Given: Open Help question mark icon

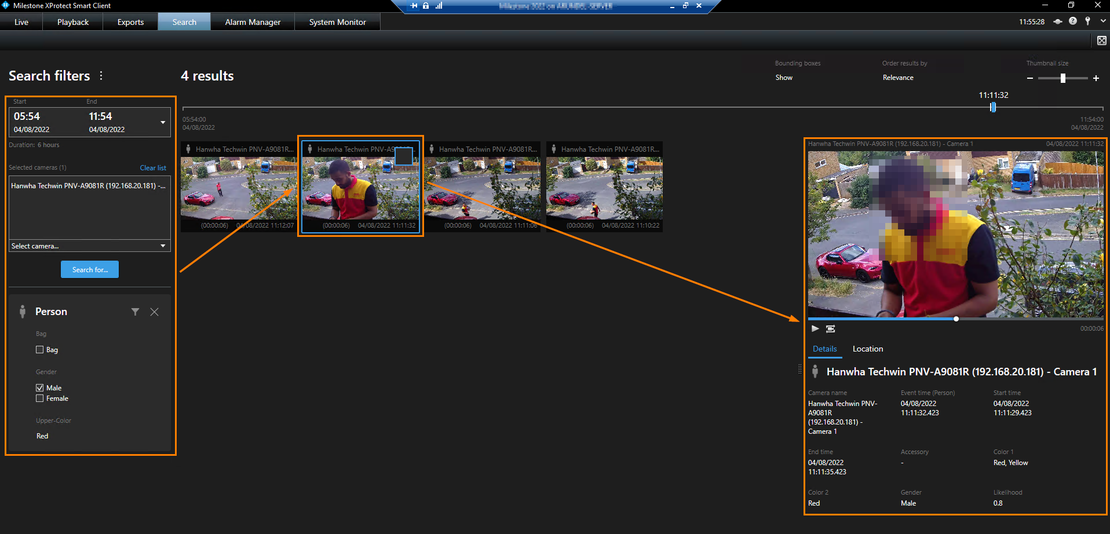Looking at the screenshot, I should [x=1073, y=21].
